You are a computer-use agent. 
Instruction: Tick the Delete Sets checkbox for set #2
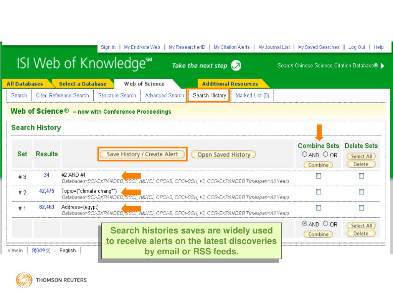361,192
